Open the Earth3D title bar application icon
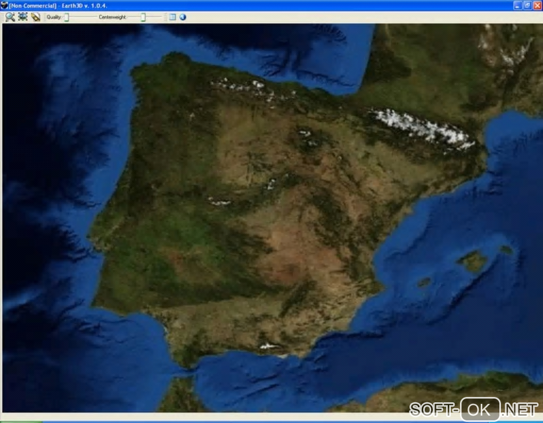The height and width of the screenshot is (423, 543). point(4,5)
